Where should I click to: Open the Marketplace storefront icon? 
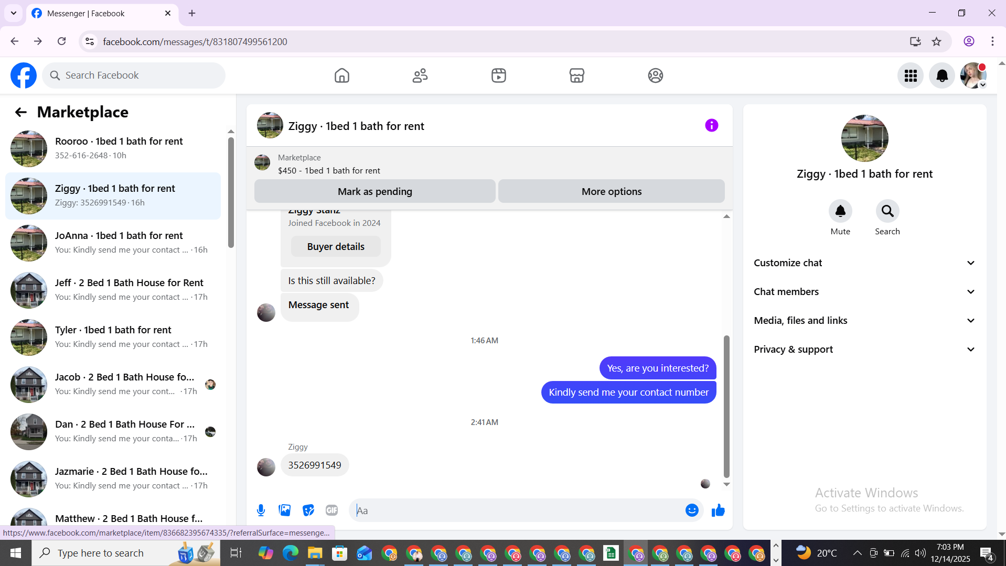[x=577, y=75]
